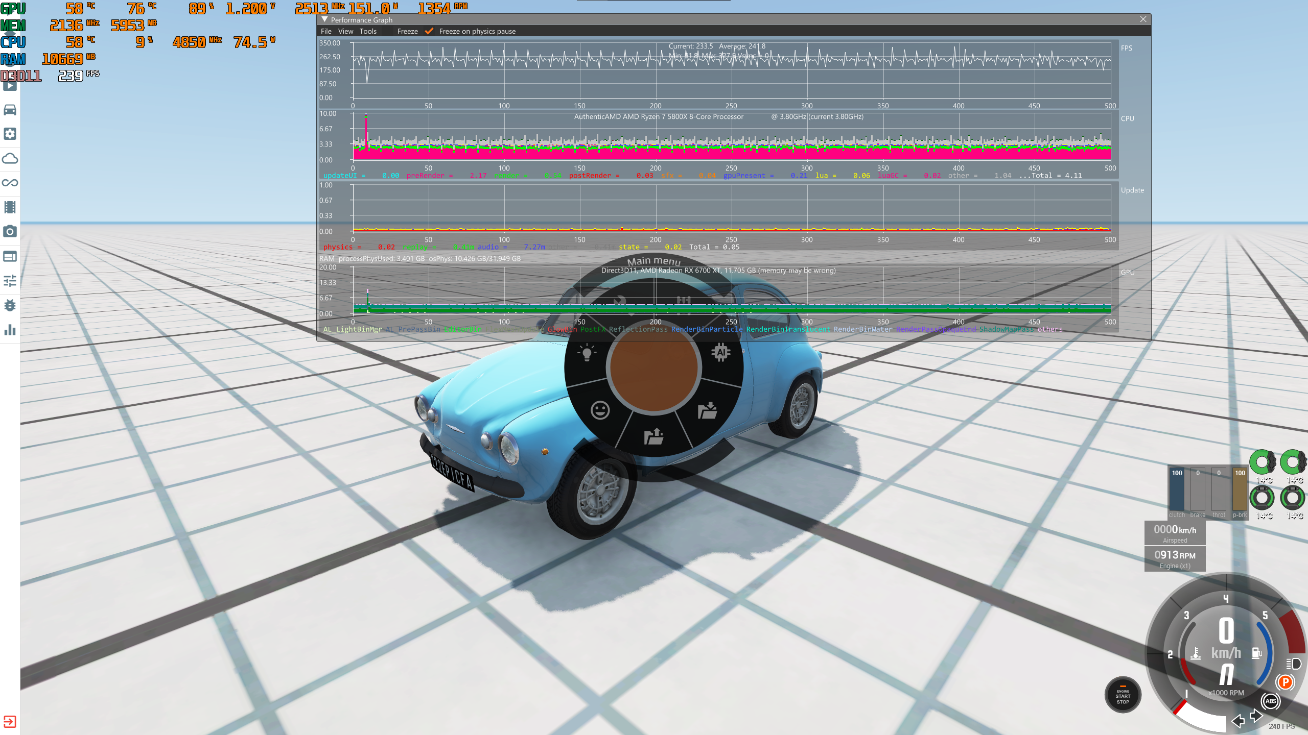Click the GPU graph label
Screen dimensions: 1308x735
tap(1128, 272)
